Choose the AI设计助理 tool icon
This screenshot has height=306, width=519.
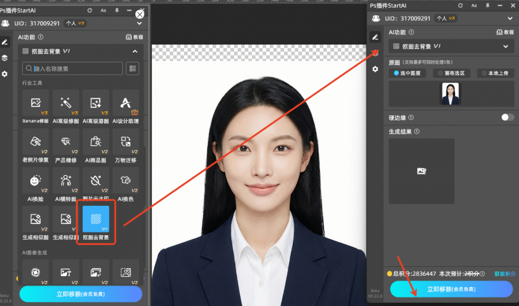pos(125,103)
